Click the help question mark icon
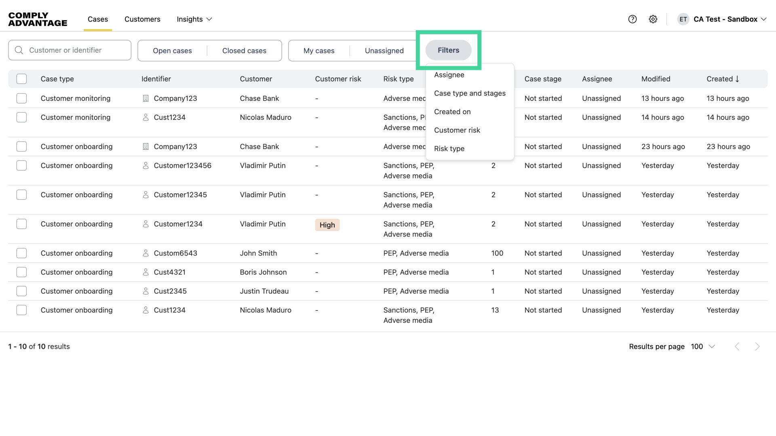This screenshot has height=436, width=776. (633, 19)
